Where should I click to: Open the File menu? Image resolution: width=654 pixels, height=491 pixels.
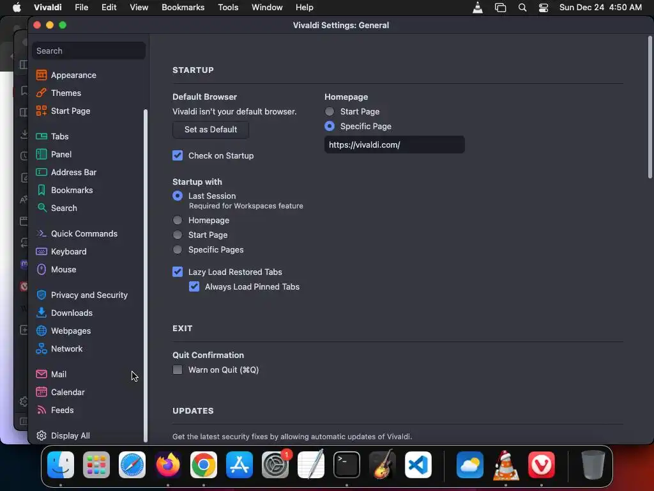[x=81, y=8]
